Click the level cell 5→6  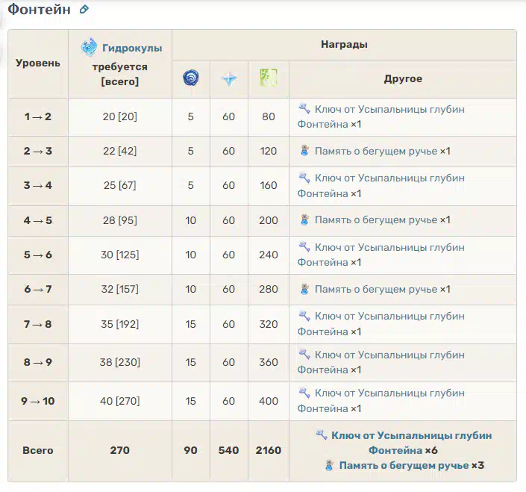(38, 255)
